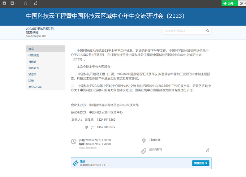This screenshot has width=246, height=177.
Task: Click the pencil edit icon in top toolbar
Action: pos(35,3)
